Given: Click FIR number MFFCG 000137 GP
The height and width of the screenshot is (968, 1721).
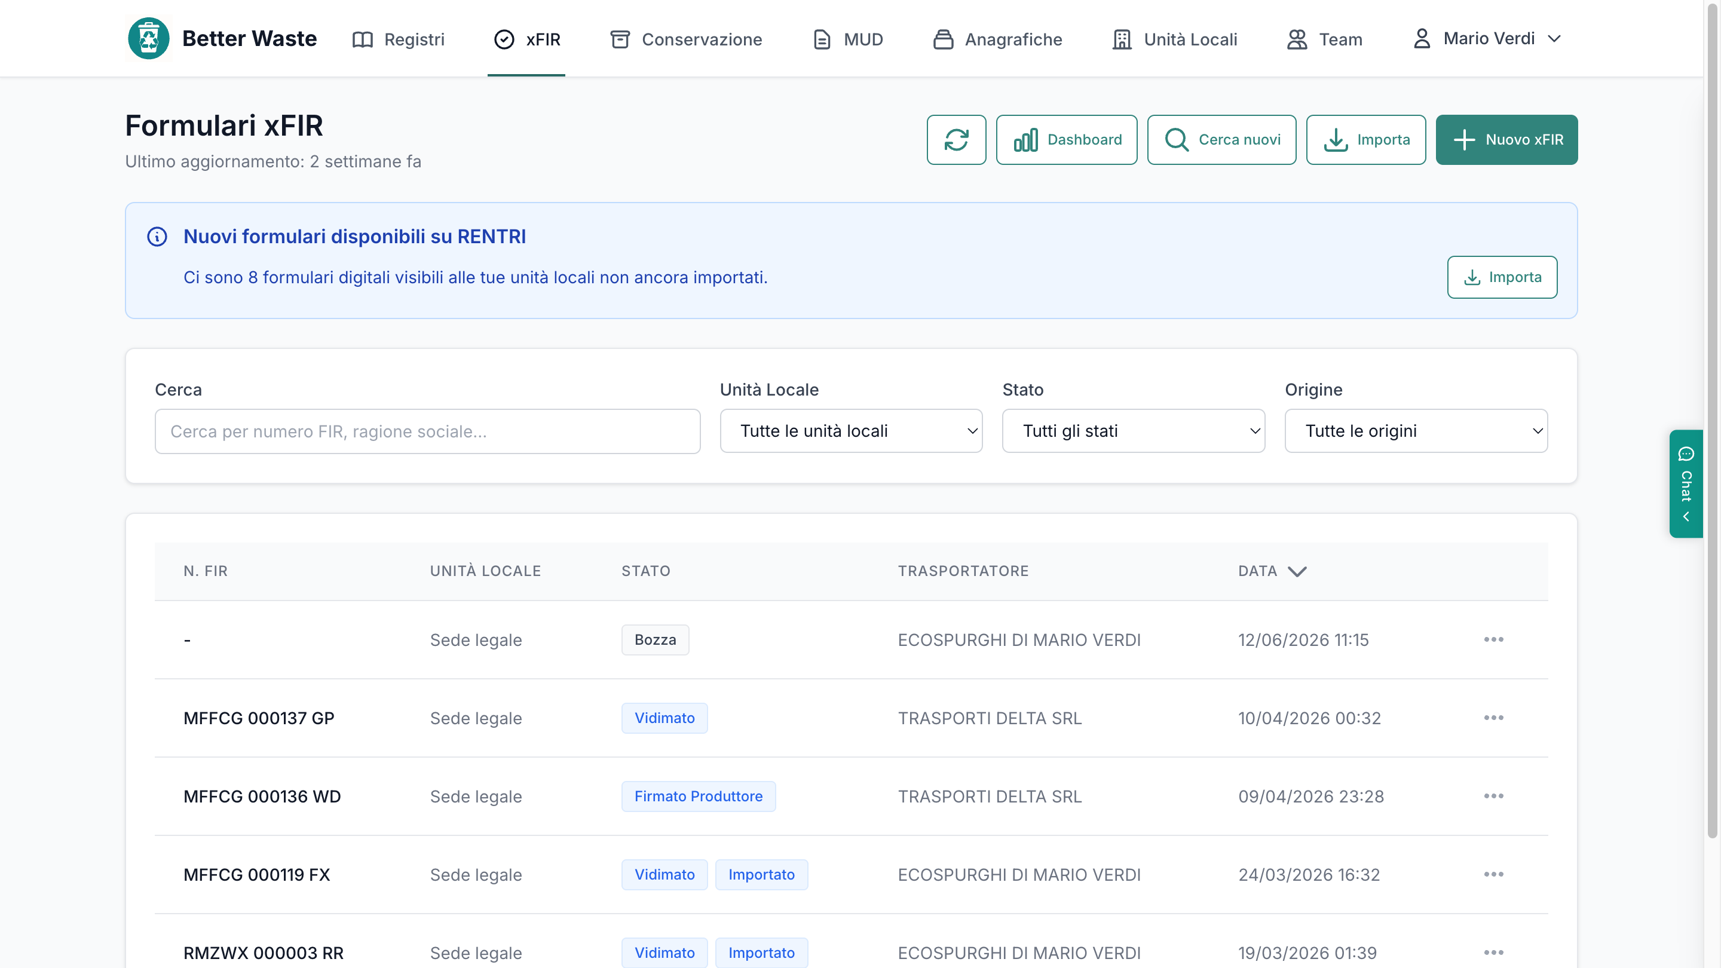Looking at the screenshot, I should (x=259, y=718).
